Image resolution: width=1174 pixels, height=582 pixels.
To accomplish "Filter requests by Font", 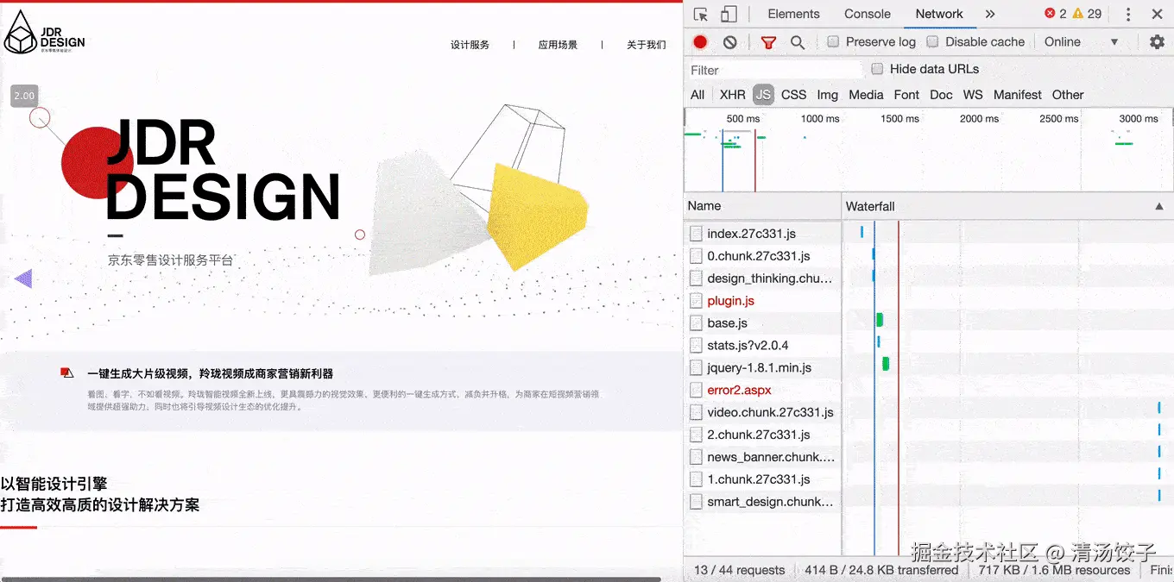I will (906, 95).
